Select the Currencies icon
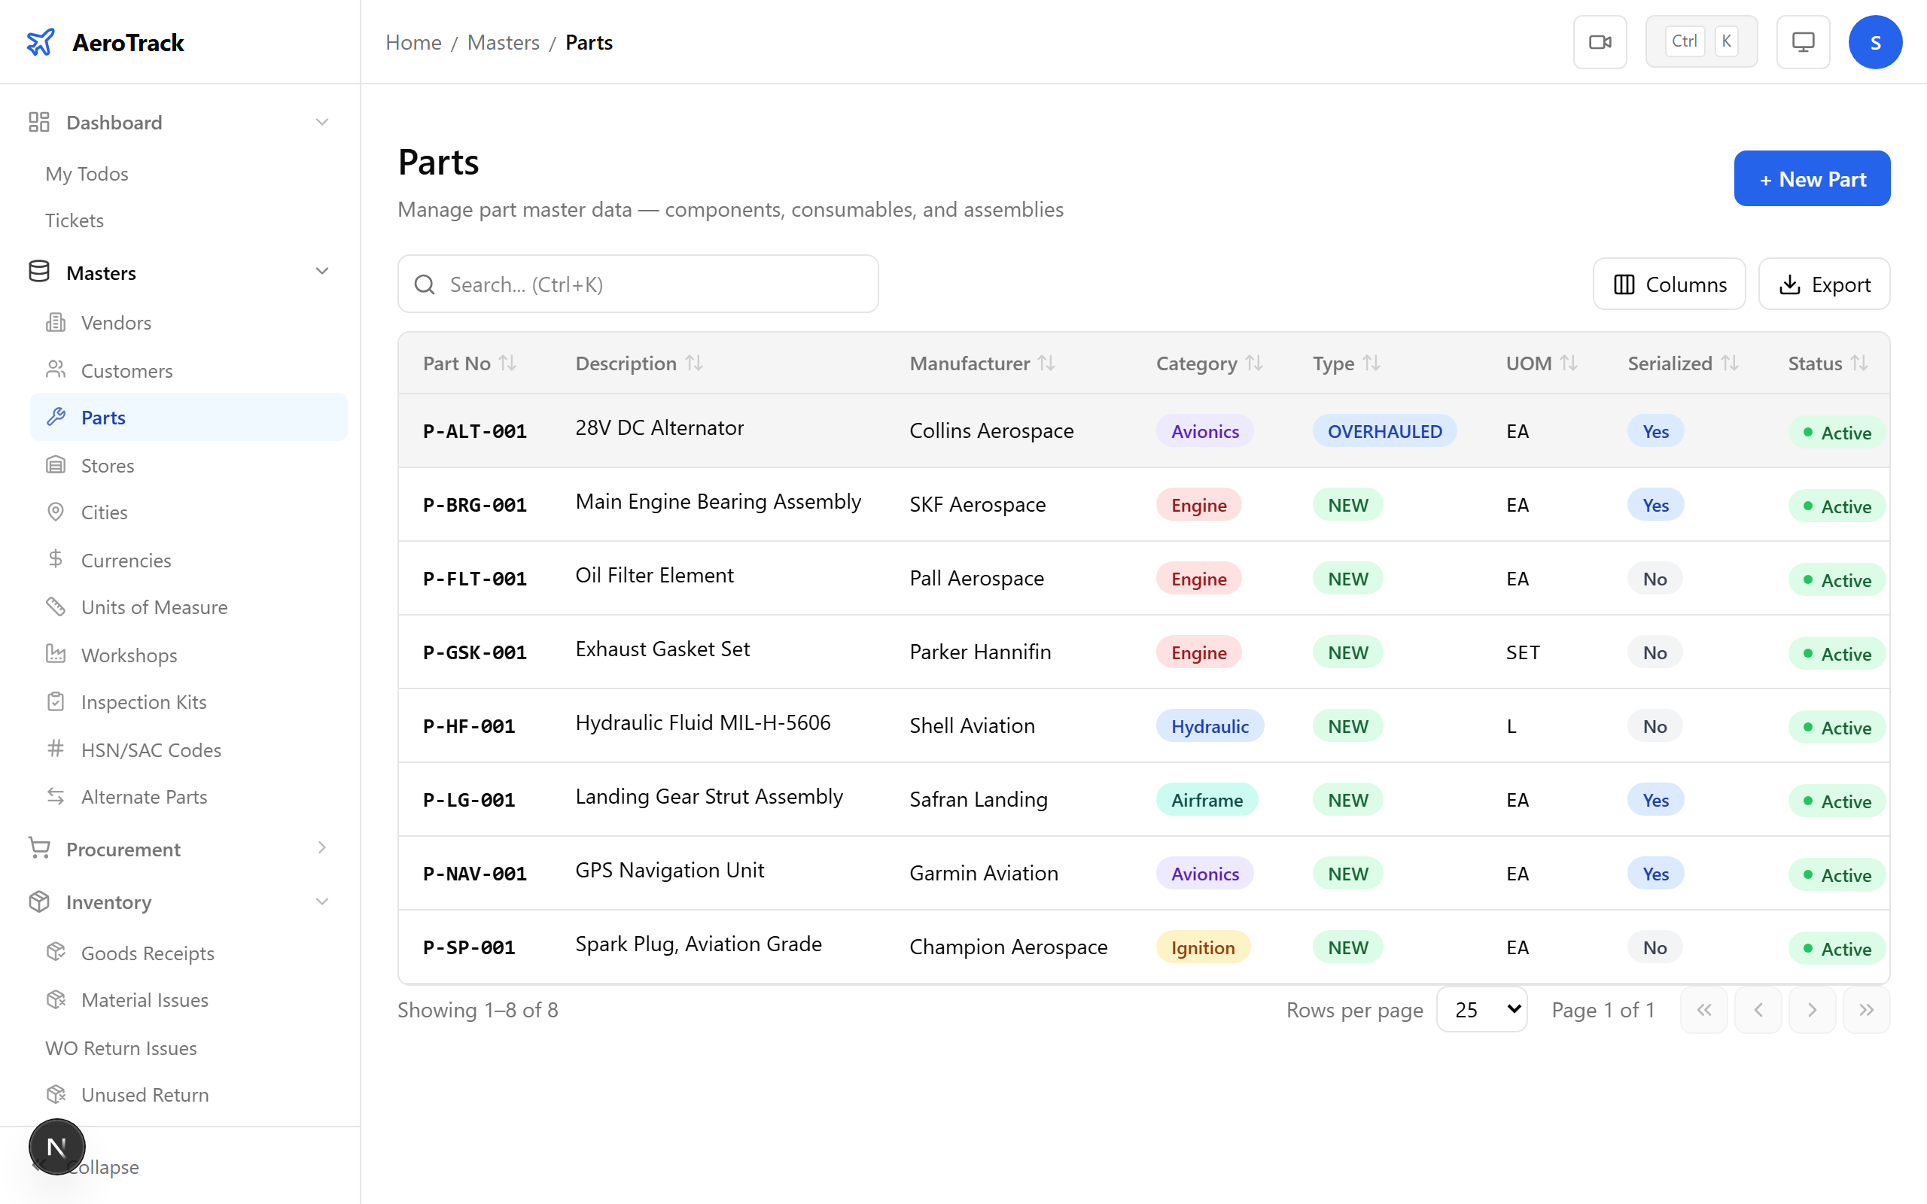This screenshot has height=1204, width=1927. [x=56, y=560]
